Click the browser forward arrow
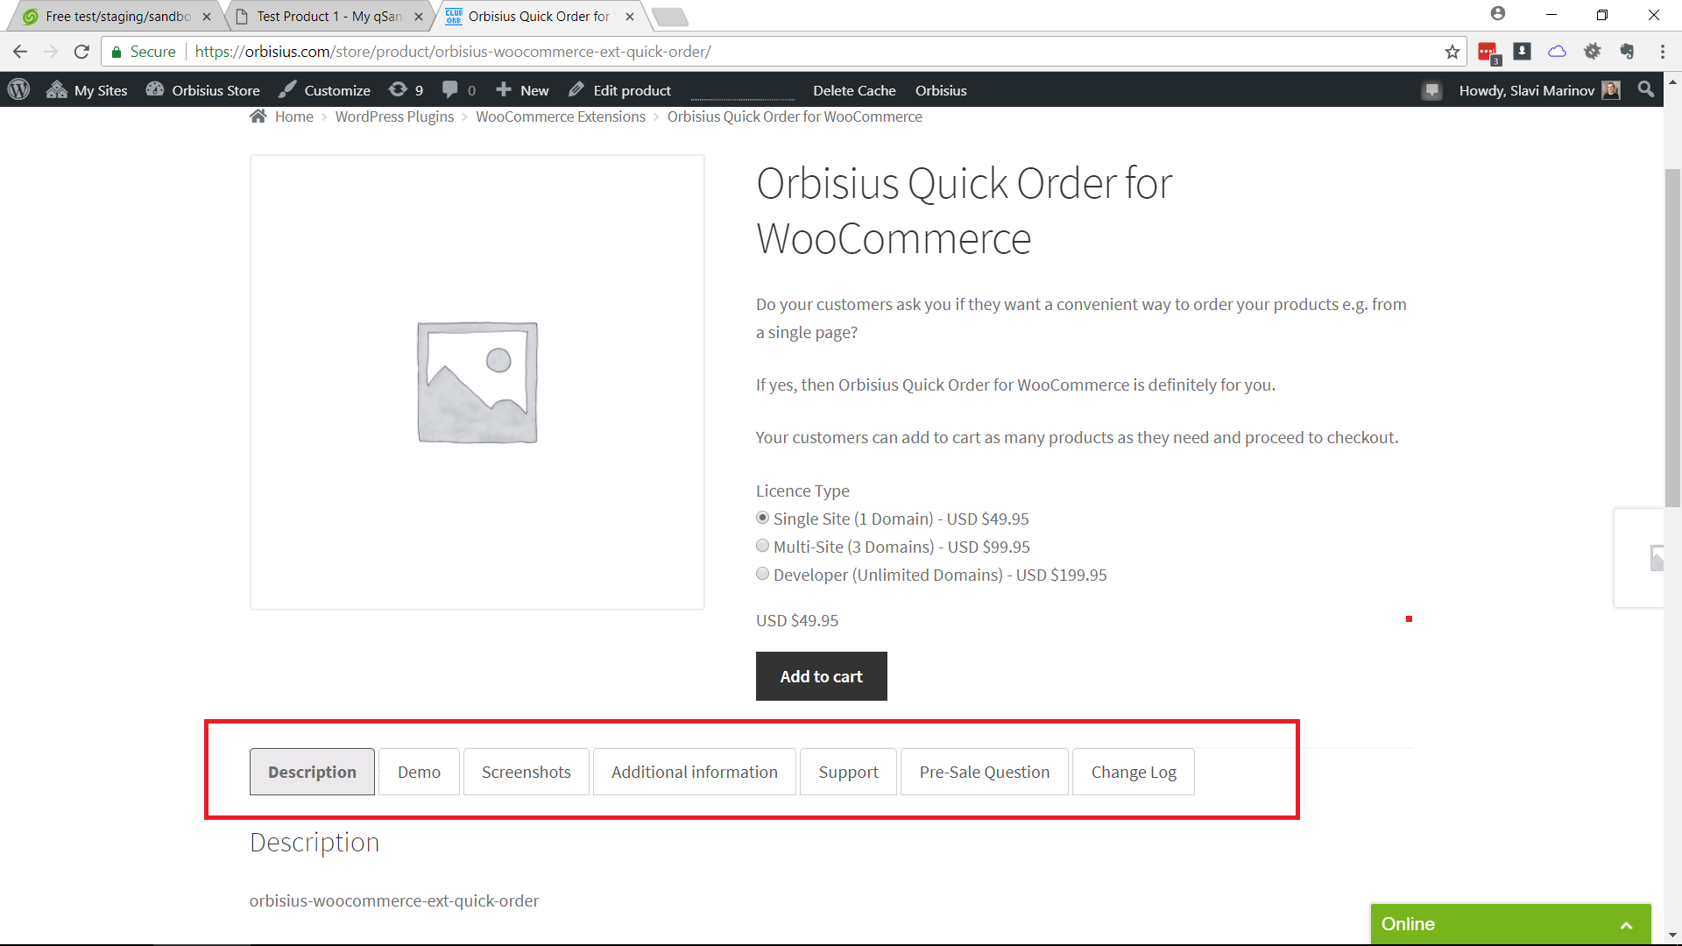1682x946 pixels. point(51,52)
